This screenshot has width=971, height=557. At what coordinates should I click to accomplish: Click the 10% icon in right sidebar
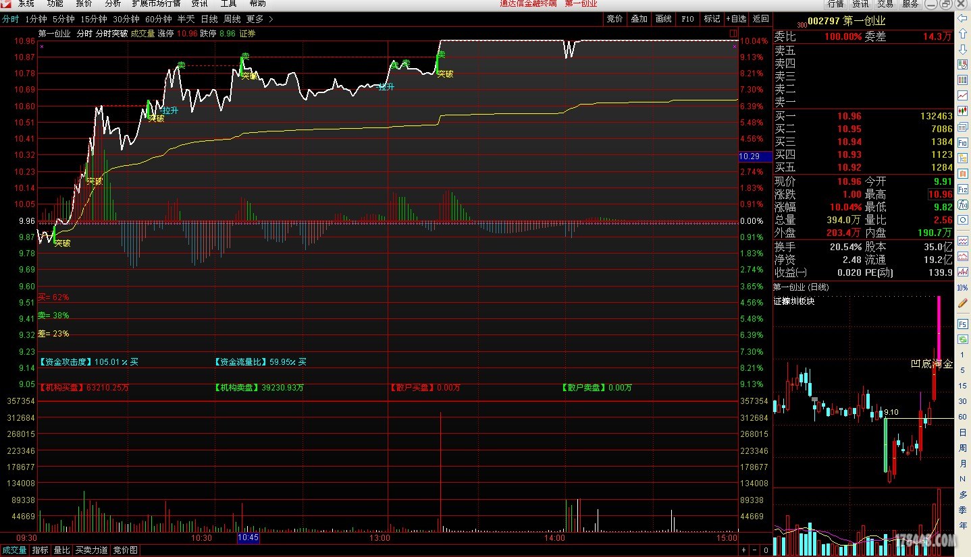(963, 287)
